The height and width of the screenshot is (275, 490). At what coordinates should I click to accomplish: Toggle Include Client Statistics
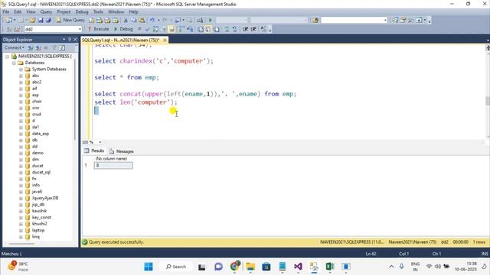pos(190,29)
